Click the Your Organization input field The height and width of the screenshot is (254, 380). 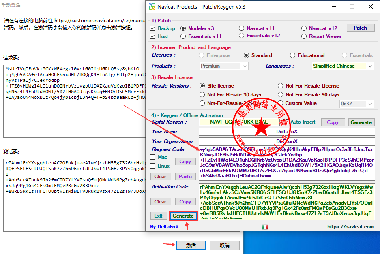[287, 141]
